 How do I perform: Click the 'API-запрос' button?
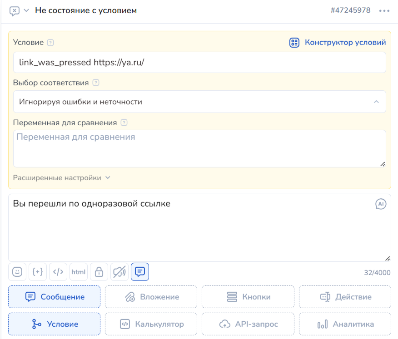248,324
